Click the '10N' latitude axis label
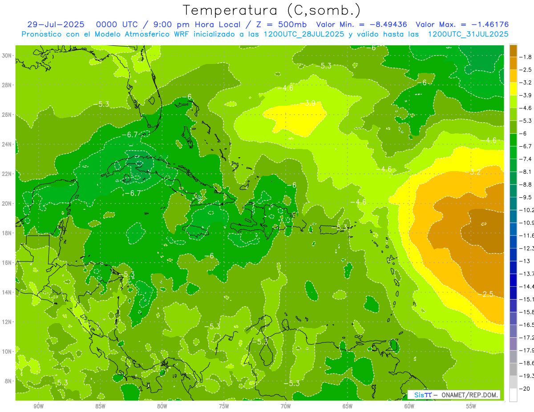Viewport: 534px width, 412px height. [x=8, y=352]
